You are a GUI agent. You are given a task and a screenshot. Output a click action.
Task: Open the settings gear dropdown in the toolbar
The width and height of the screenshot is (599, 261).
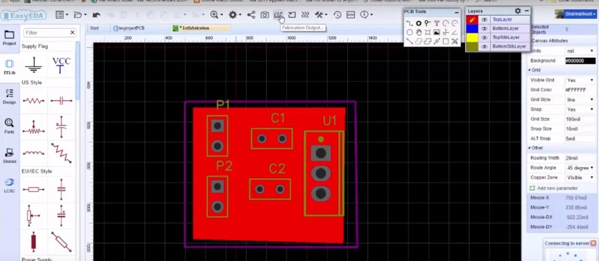(x=235, y=15)
